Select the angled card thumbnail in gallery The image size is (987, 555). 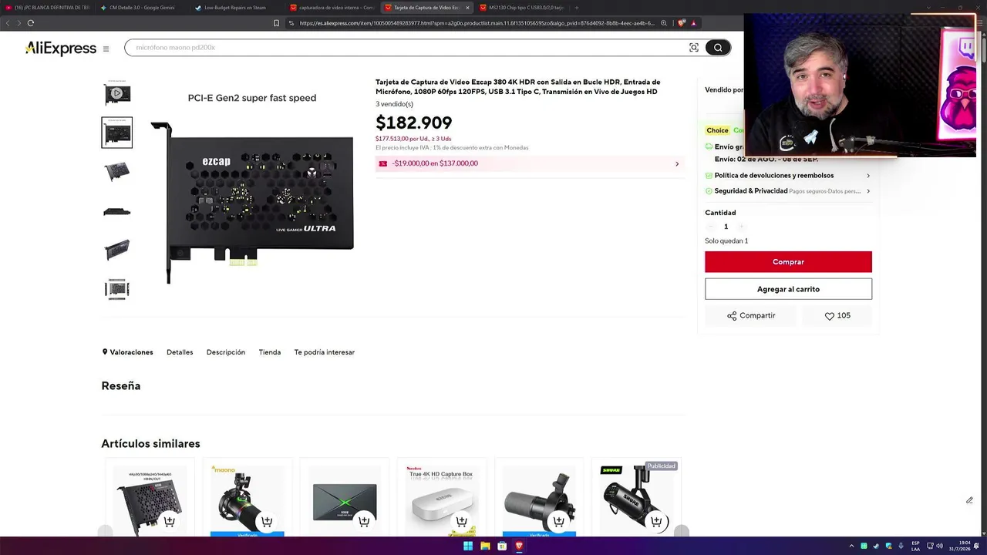coord(117,172)
